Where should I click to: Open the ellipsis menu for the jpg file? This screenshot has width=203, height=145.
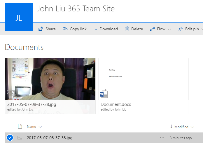tap(162, 138)
